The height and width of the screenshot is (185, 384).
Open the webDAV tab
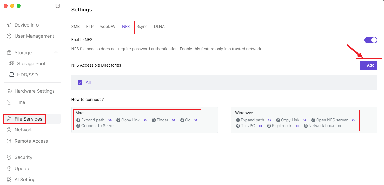coord(108,27)
